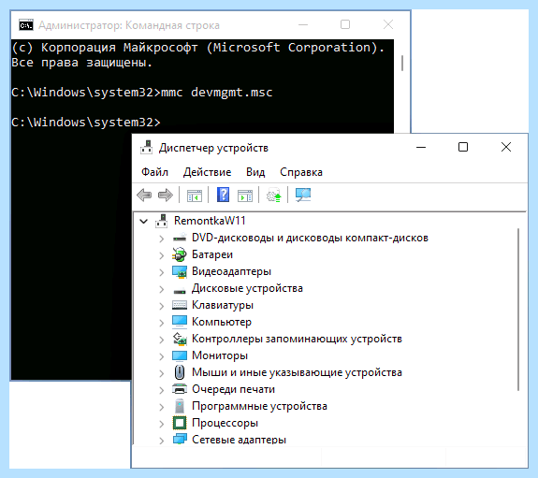Click the Компьютер monitor icon
The width and height of the screenshot is (538, 478).
(180, 322)
